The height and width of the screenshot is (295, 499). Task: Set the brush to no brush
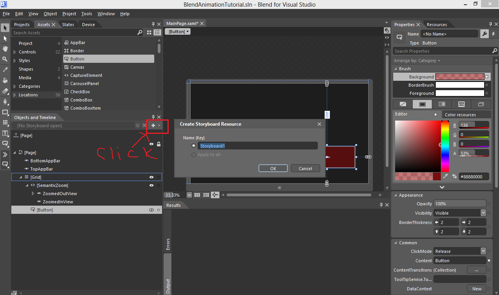(402, 104)
